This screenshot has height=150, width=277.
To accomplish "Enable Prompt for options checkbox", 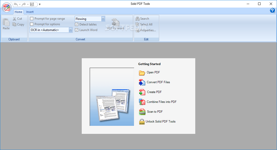I will [x=32, y=24].
